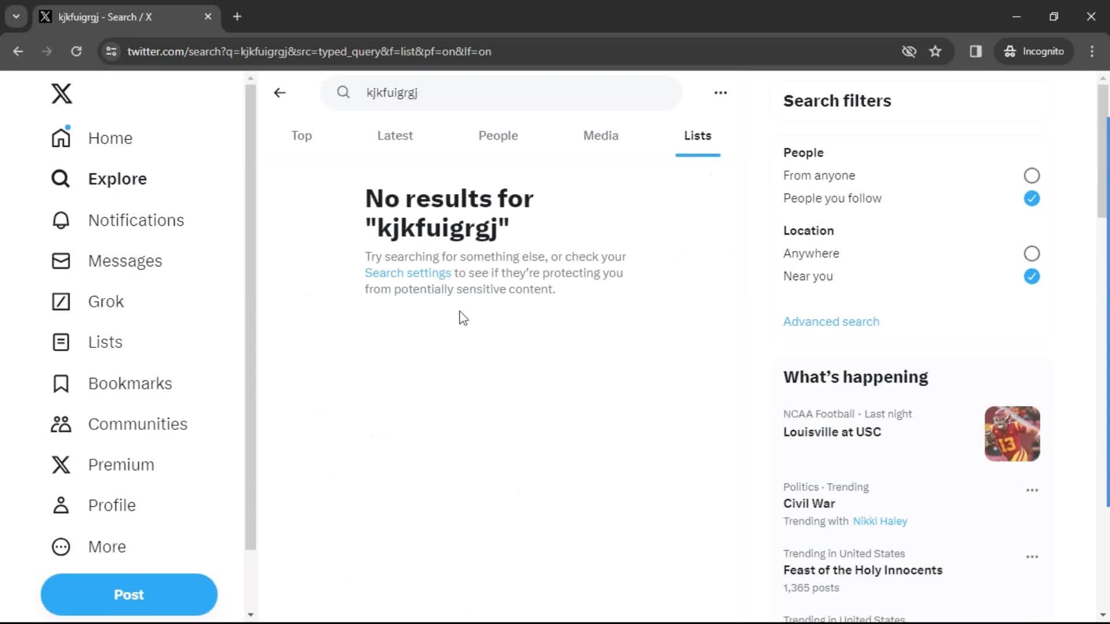Click the three-dot more options icon
Viewport: 1110px width, 624px height.
pyautogui.click(x=720, y=92)
